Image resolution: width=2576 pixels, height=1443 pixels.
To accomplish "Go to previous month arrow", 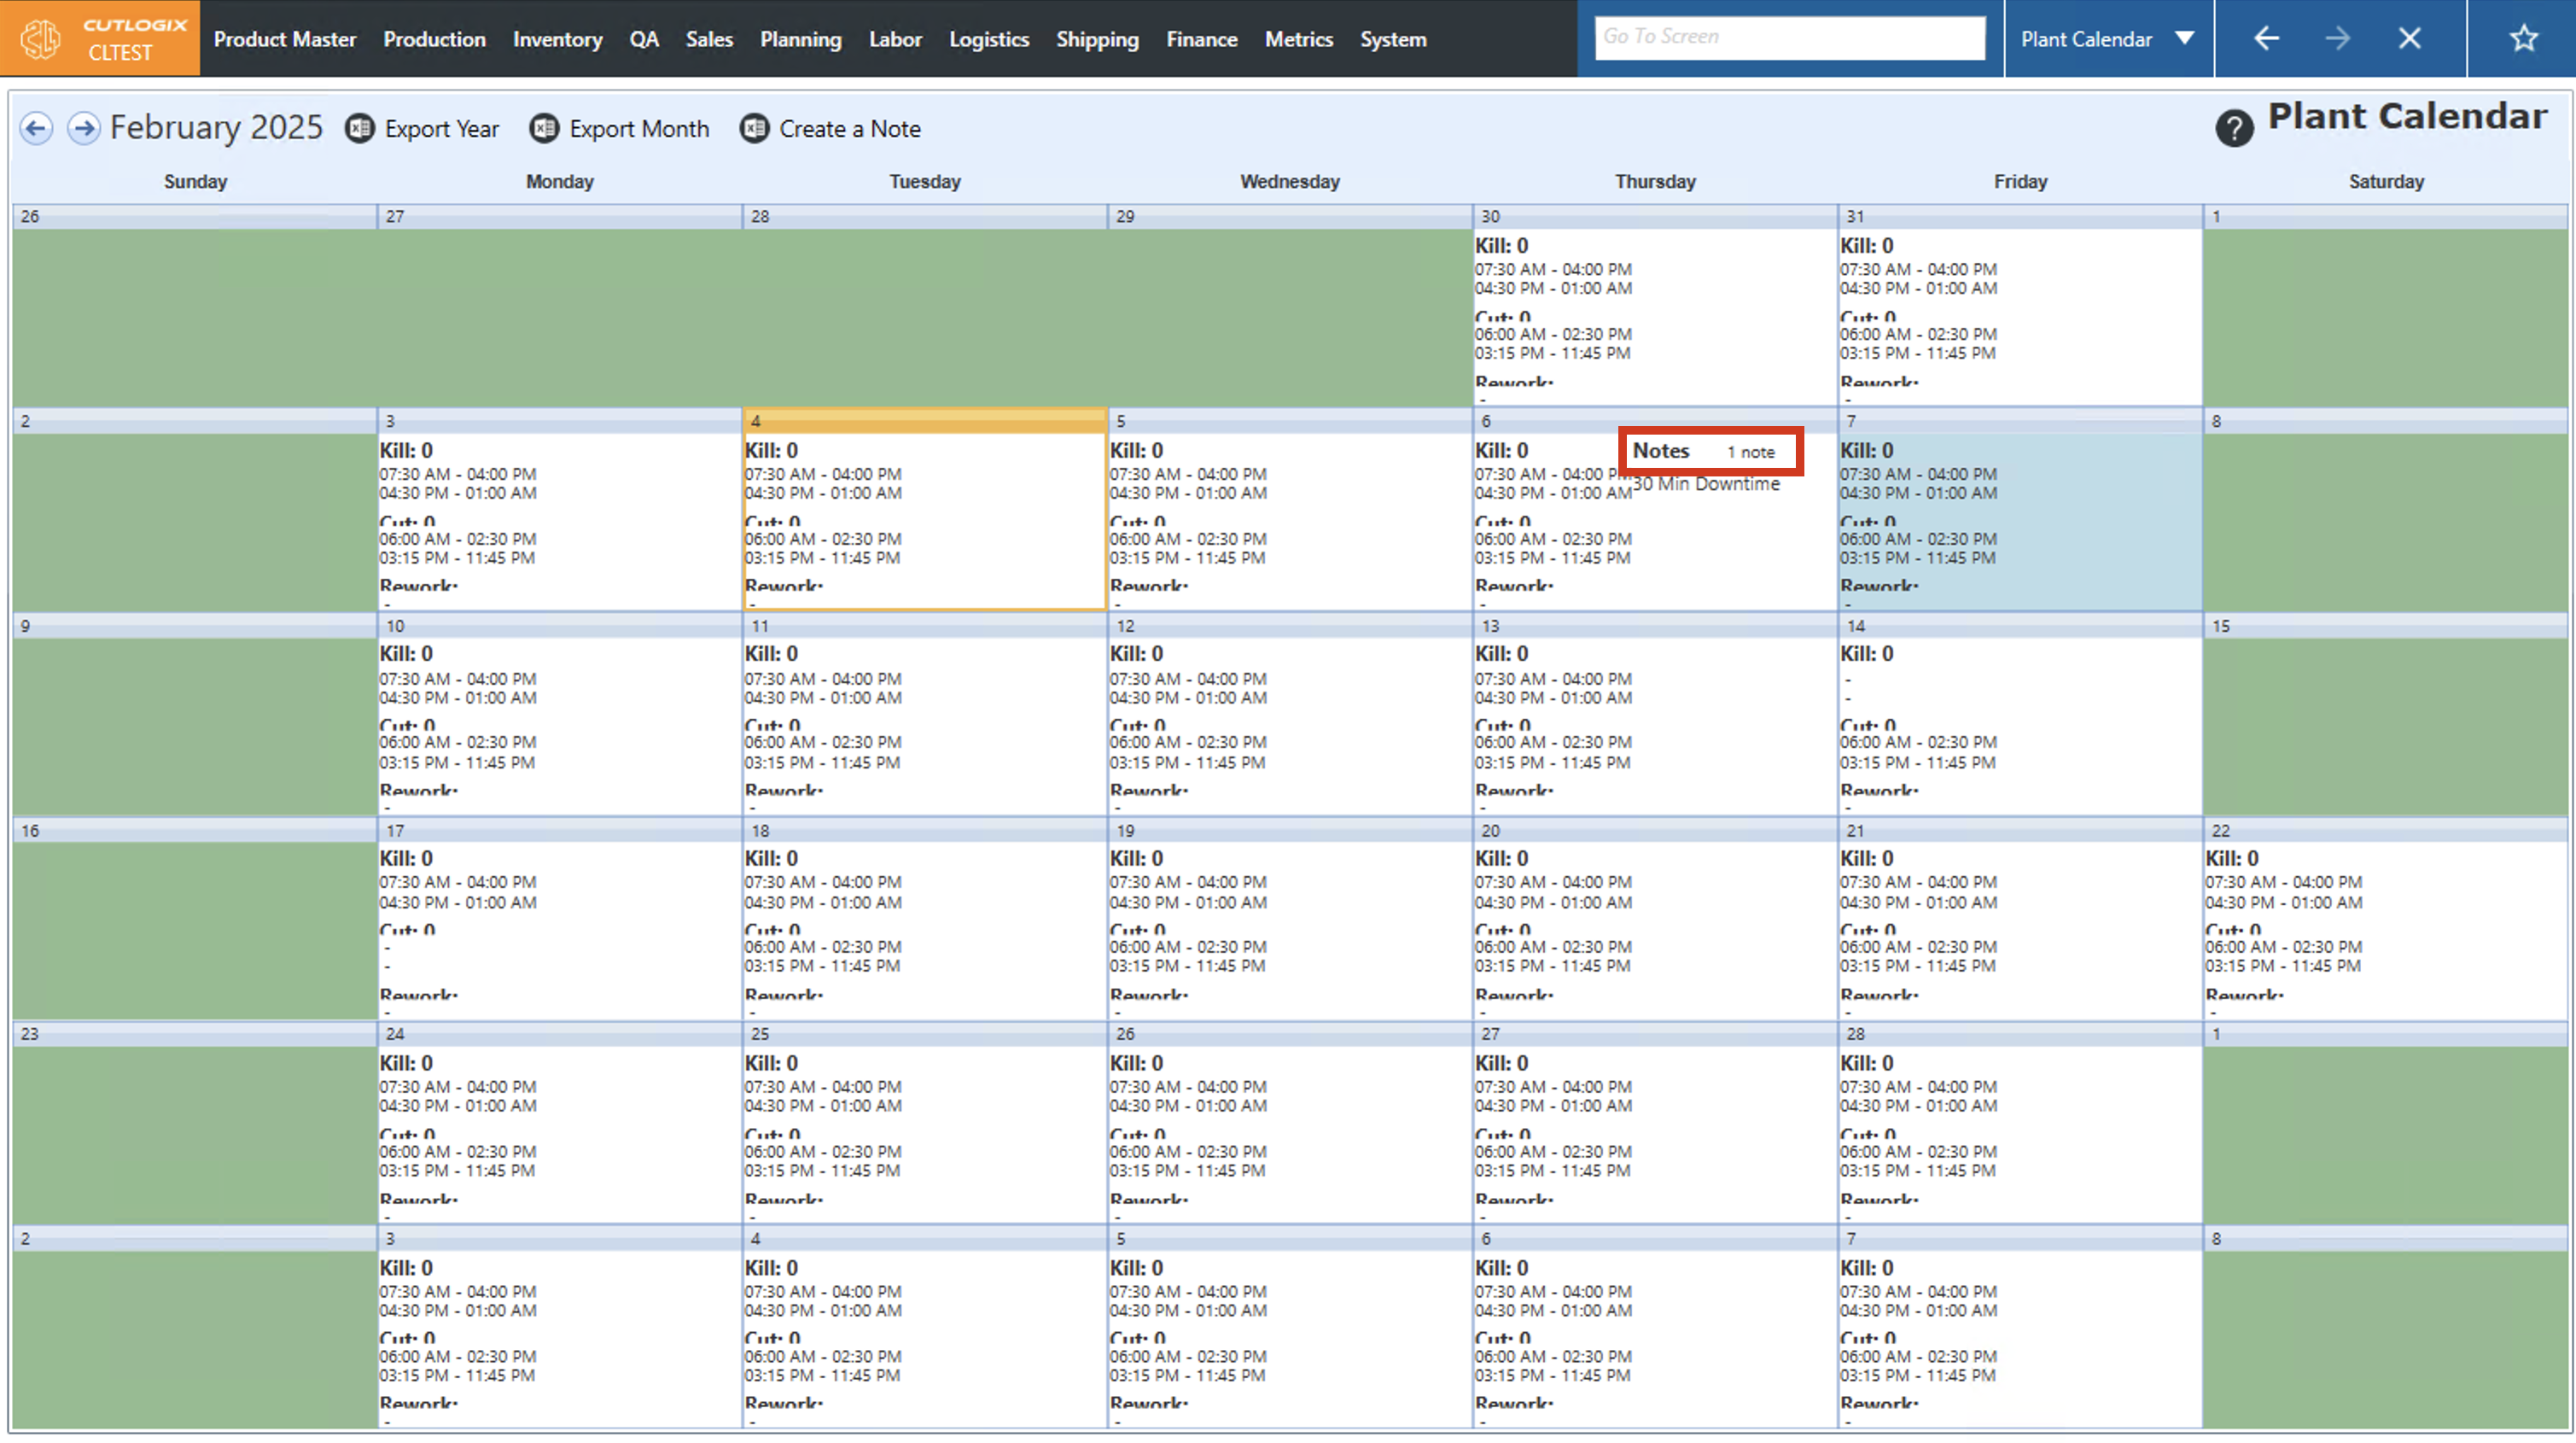I will pyautogui.click(x=36, y=128).
